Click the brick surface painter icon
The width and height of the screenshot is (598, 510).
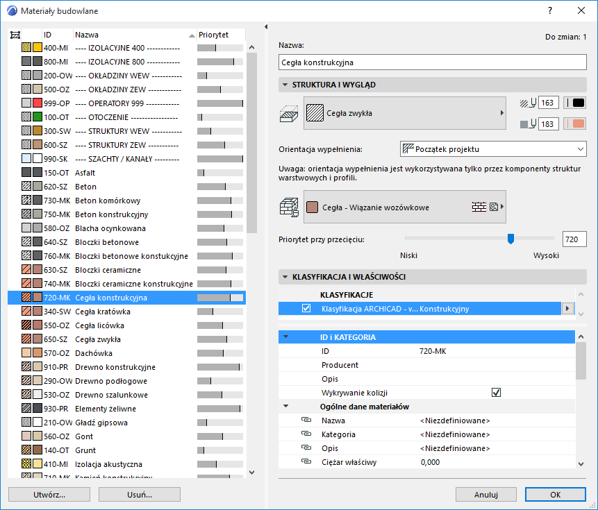coord(289,207)
